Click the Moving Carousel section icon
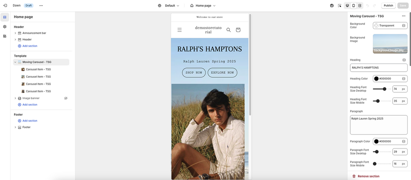The image size is (411, 180). [20, 62]
